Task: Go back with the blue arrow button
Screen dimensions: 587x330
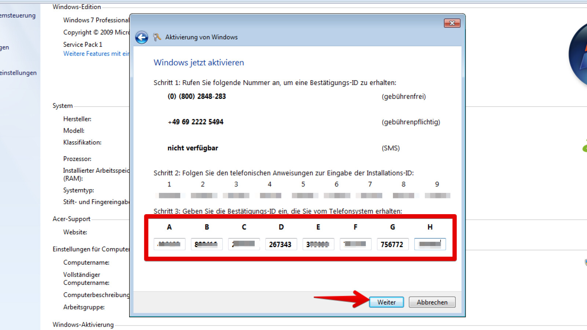Action: click(142, 37)
